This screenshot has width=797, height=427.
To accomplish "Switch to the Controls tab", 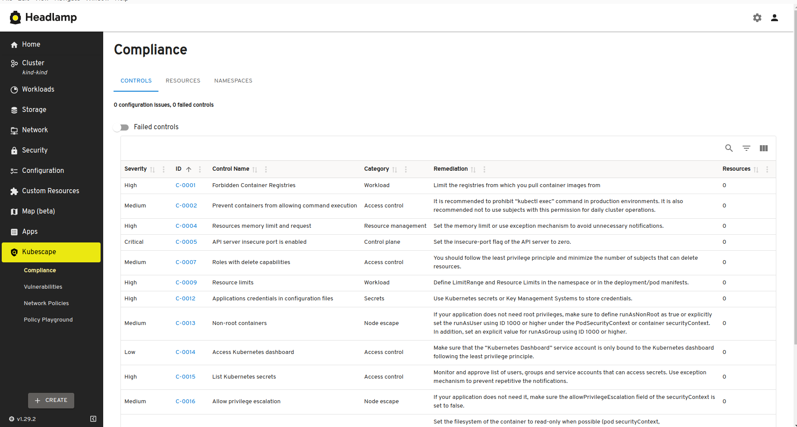I will pos(136,81).
